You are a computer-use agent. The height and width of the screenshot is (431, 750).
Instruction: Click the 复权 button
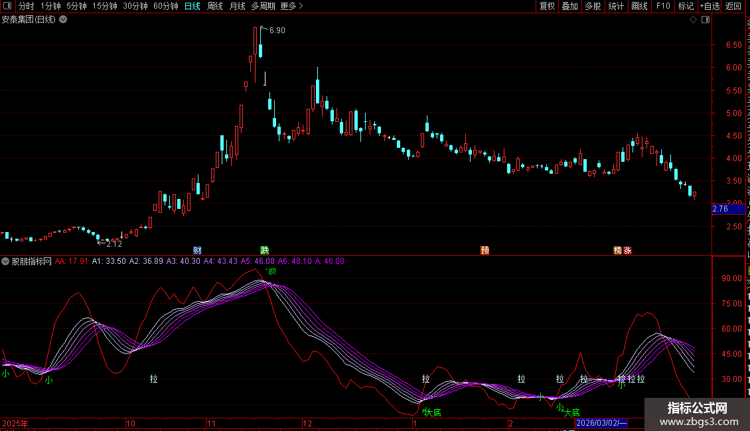pos(547,6)
